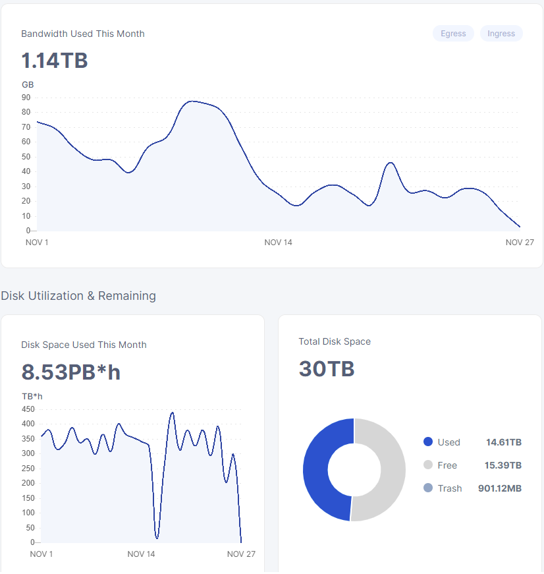Click the 901.12MB trash value
Screen dimensions: 544x574
[499, 488]
